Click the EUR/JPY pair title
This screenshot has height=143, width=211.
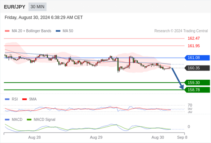tap(14, 7)
